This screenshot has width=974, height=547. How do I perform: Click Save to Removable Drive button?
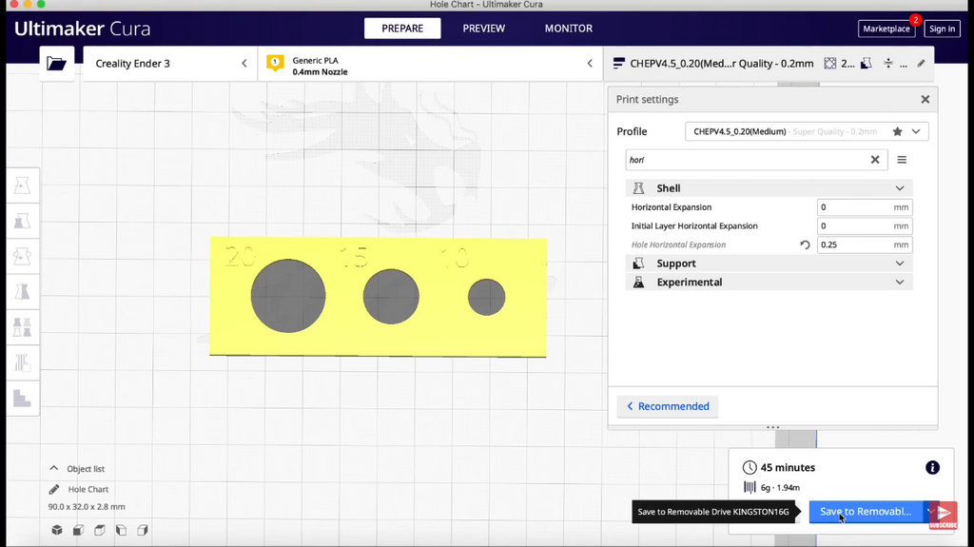(x=866, y=512)
